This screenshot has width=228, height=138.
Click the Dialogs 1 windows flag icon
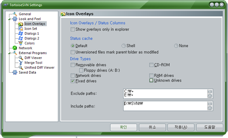(x=21, y=34)
